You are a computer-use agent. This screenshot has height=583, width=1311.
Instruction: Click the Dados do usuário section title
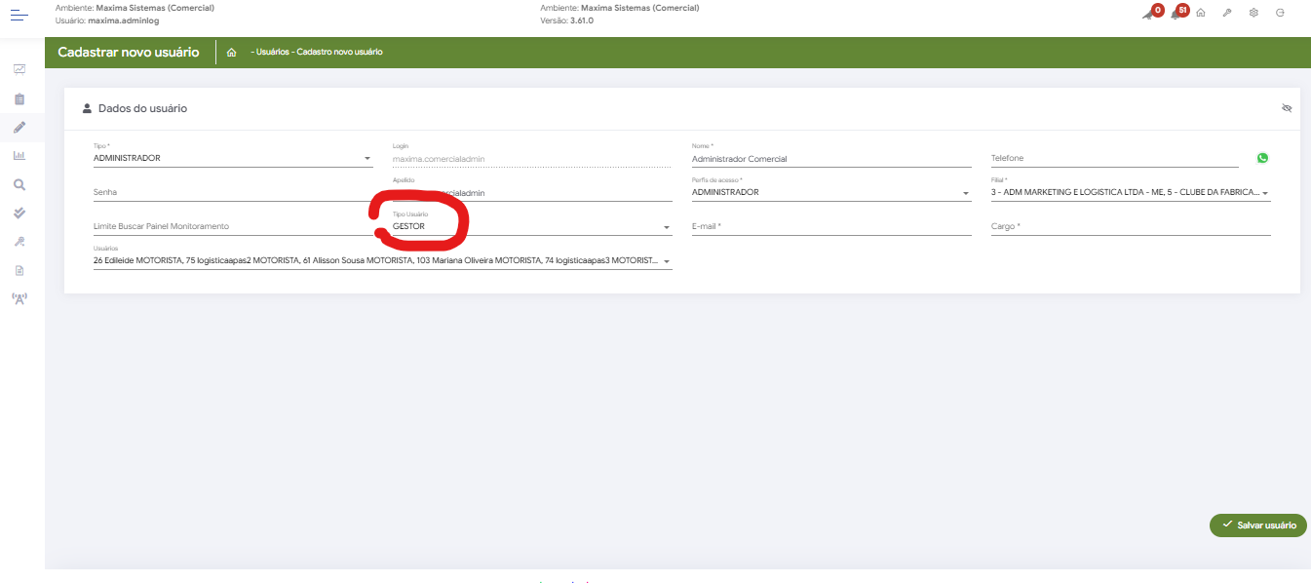point(142,108)
